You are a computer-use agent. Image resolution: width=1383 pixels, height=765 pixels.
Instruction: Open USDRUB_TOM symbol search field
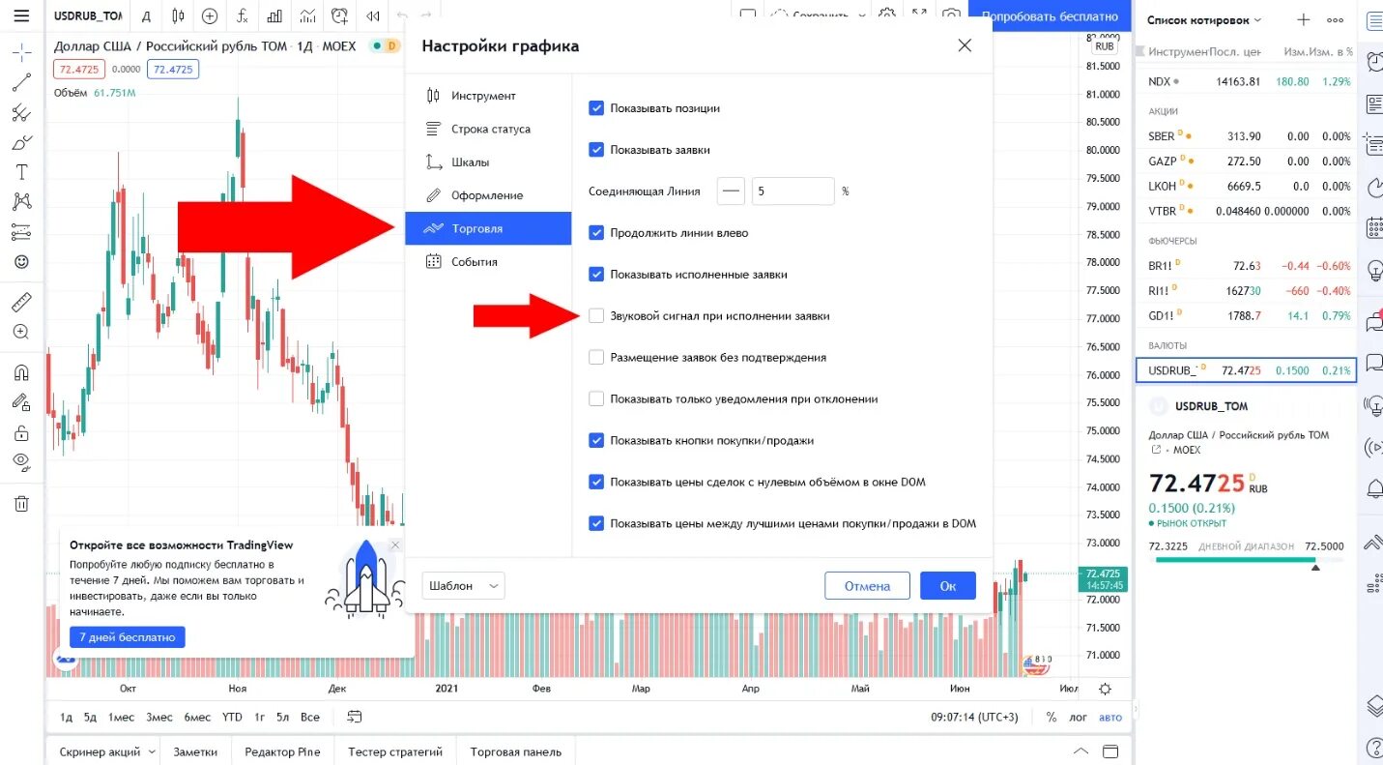click(88, 16)
